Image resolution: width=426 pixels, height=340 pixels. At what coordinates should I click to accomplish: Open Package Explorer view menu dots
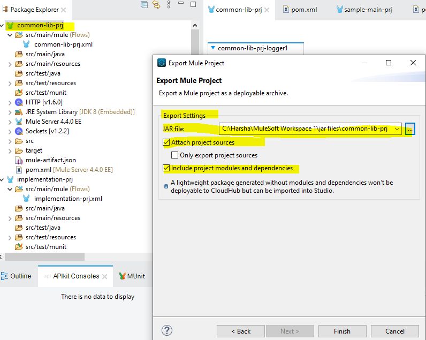pyautogui.click(x=169, y=4)
